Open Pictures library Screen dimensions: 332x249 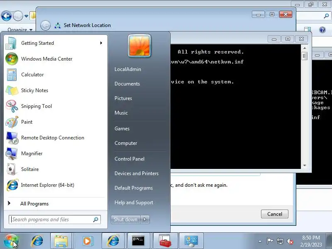[x=123, y=98]
